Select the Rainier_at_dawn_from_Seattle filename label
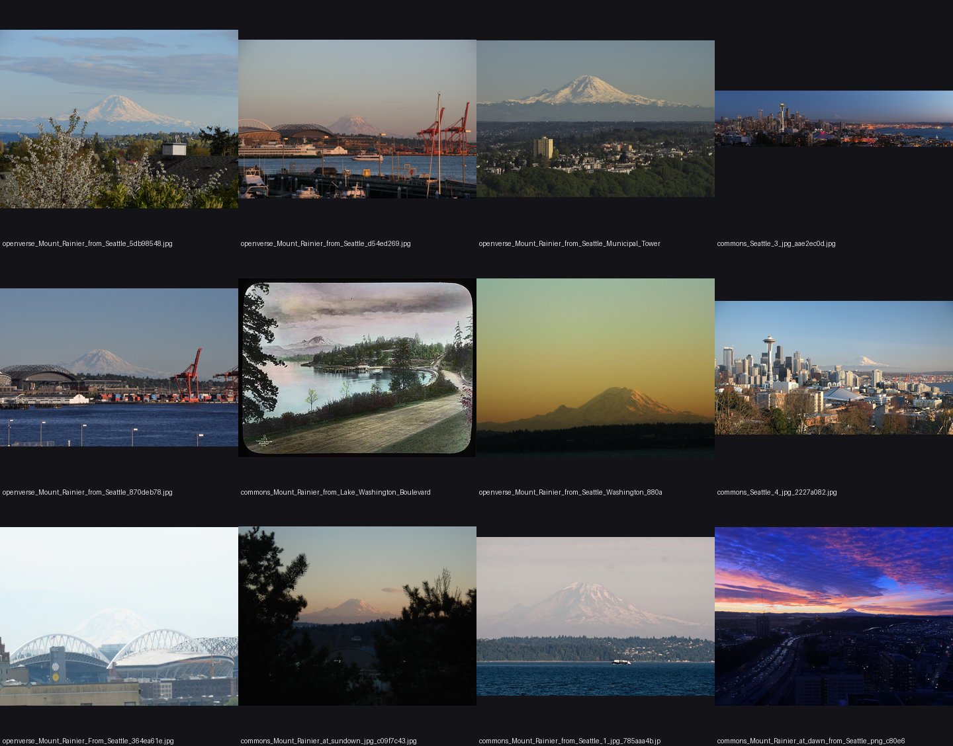This screenshot has height=746, width=953. [811, 741]
